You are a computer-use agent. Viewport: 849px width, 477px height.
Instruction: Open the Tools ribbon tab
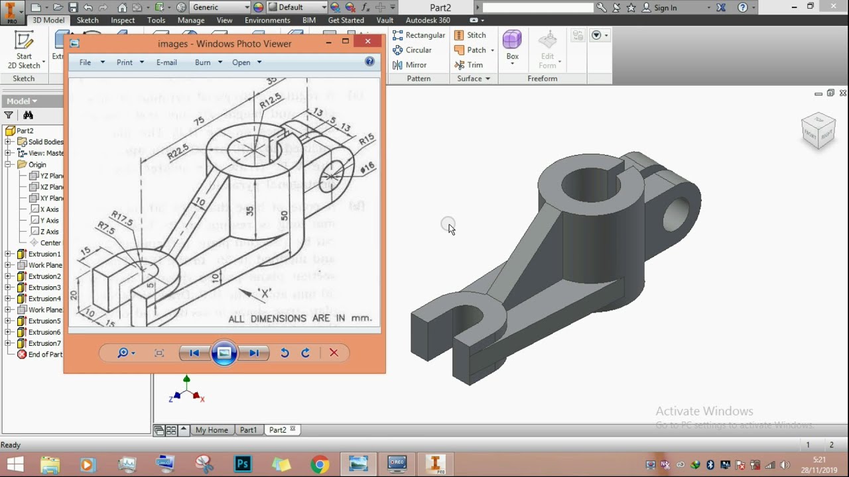click(157, 21)
